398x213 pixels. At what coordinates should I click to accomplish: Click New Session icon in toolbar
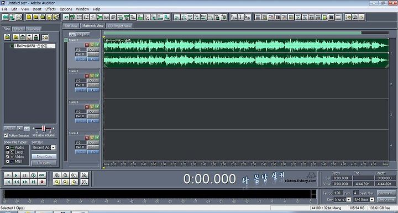pos(29,17)
